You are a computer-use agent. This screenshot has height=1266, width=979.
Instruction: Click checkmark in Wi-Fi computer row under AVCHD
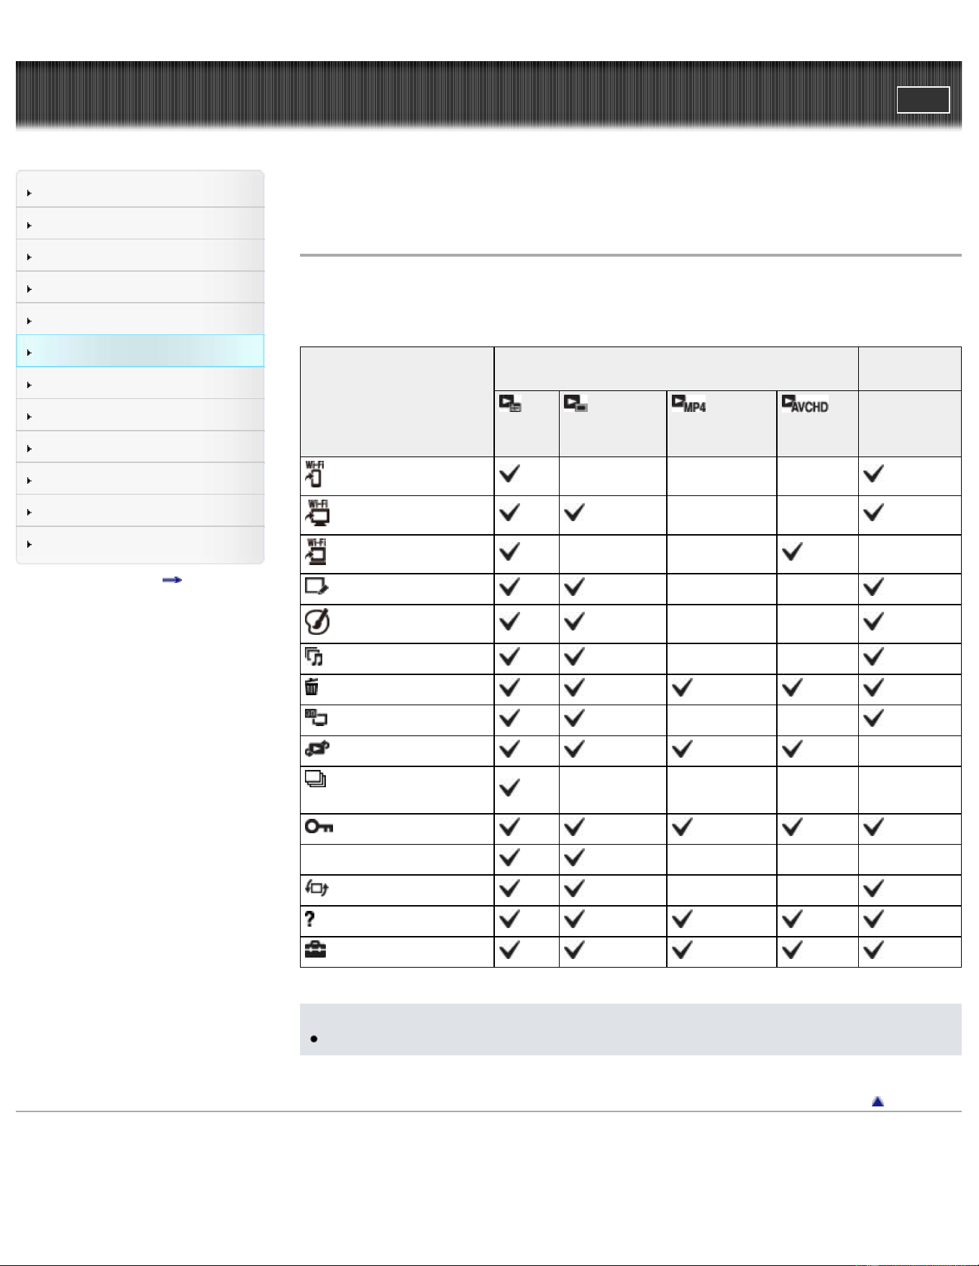click(x=792, y=552)
